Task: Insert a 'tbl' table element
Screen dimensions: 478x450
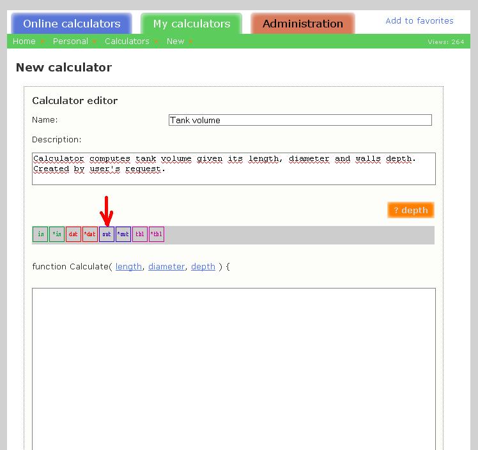Action: [140, 234]
